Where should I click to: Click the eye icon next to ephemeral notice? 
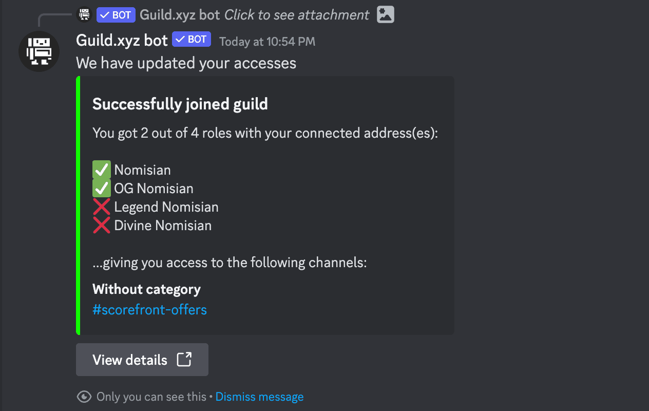point(84,396)
